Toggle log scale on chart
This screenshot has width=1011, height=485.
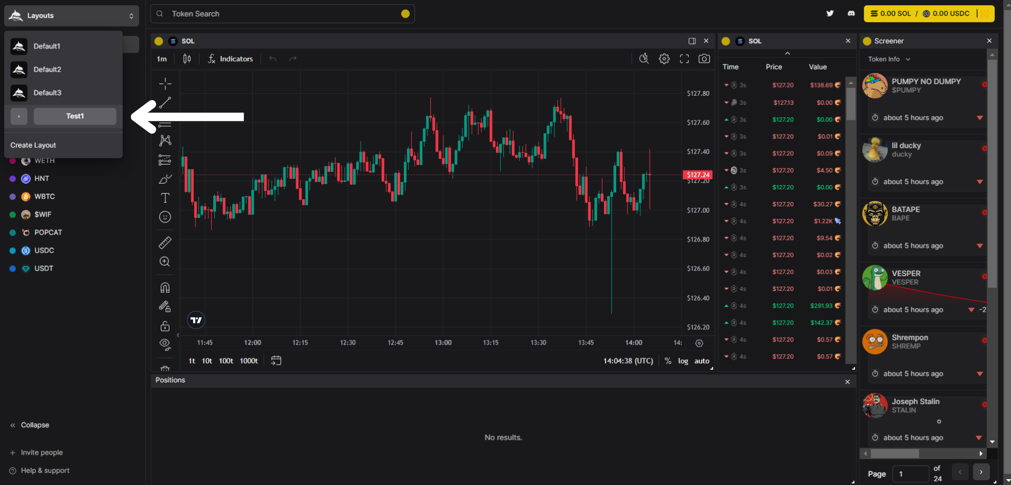click(x=683, y=361)
